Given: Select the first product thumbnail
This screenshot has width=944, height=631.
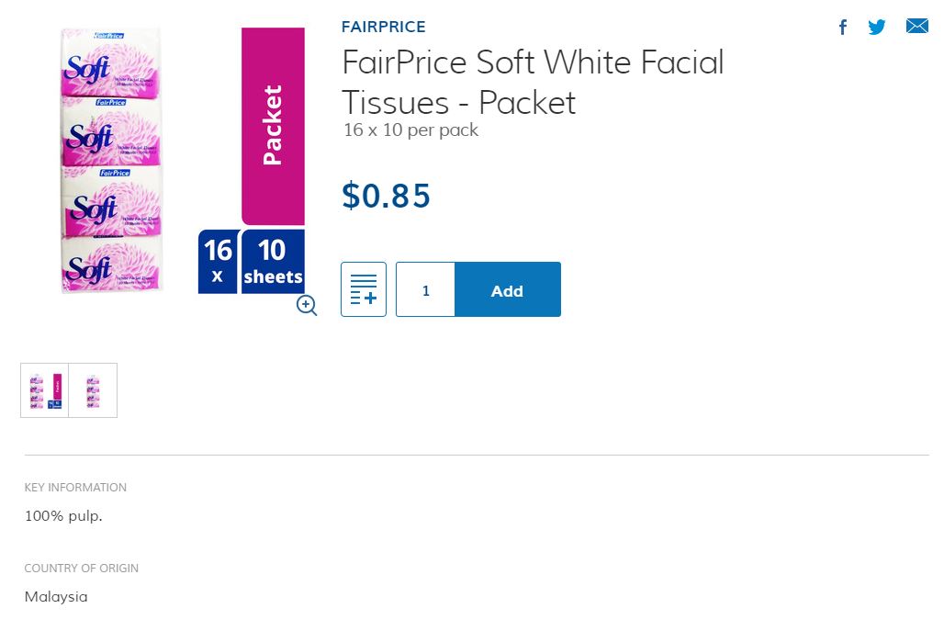Looking at the screenshot, I should point(44,389).
